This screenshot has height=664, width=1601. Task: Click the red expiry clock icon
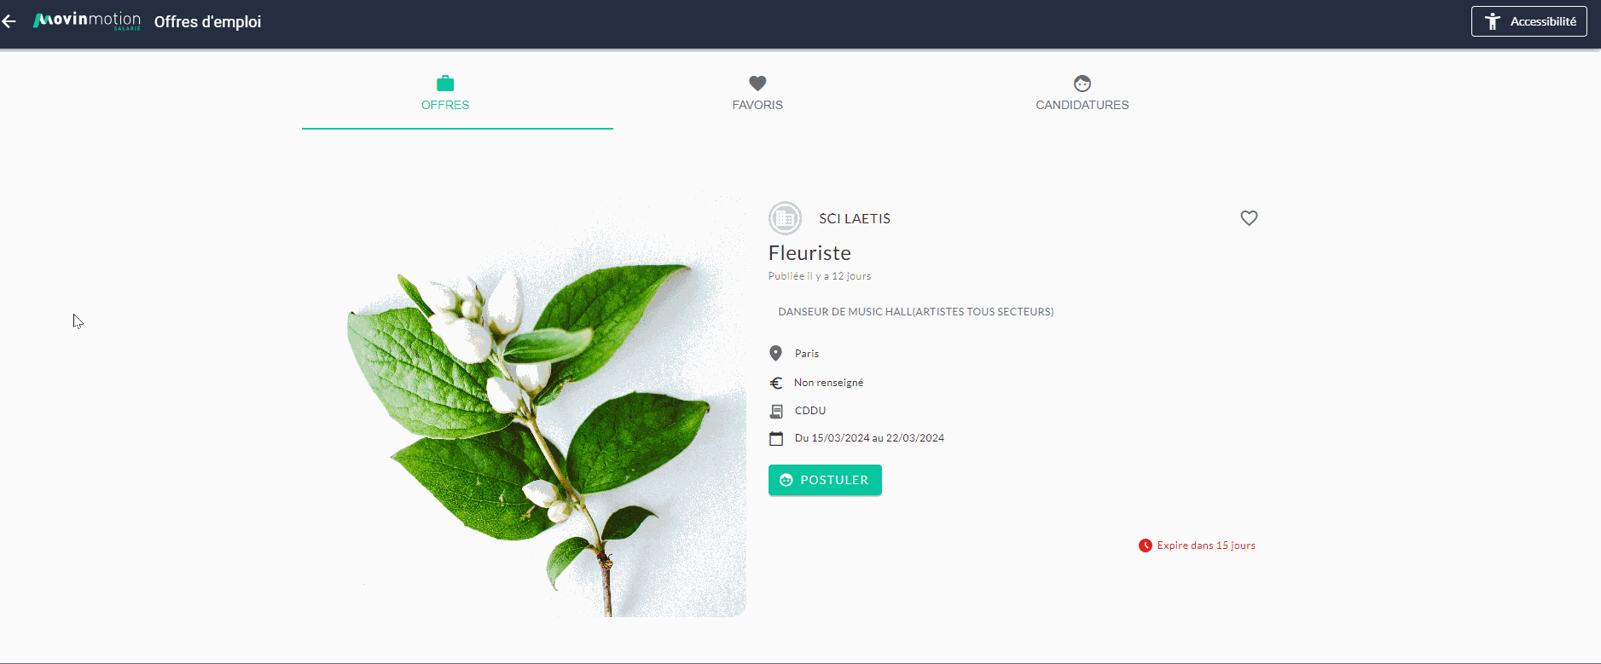point(1146,546)
